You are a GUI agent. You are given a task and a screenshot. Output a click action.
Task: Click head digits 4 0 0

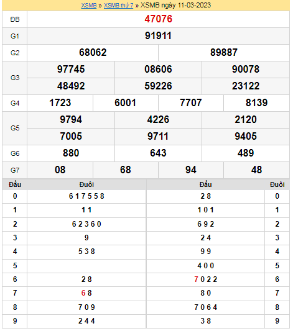point(205,266)
